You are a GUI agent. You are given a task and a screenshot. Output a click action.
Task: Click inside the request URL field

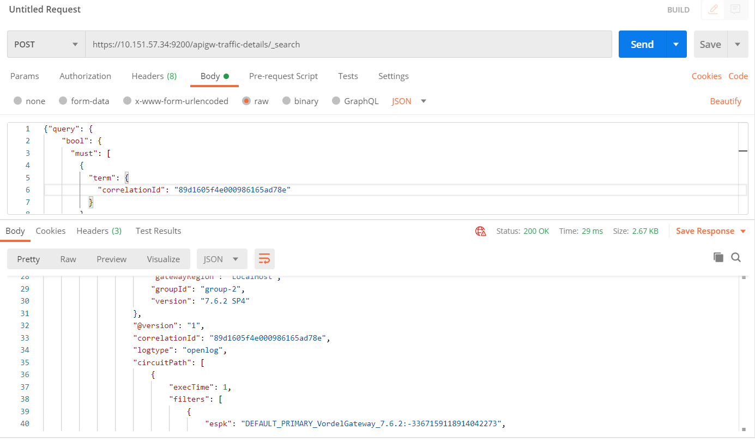pos(349,44)
